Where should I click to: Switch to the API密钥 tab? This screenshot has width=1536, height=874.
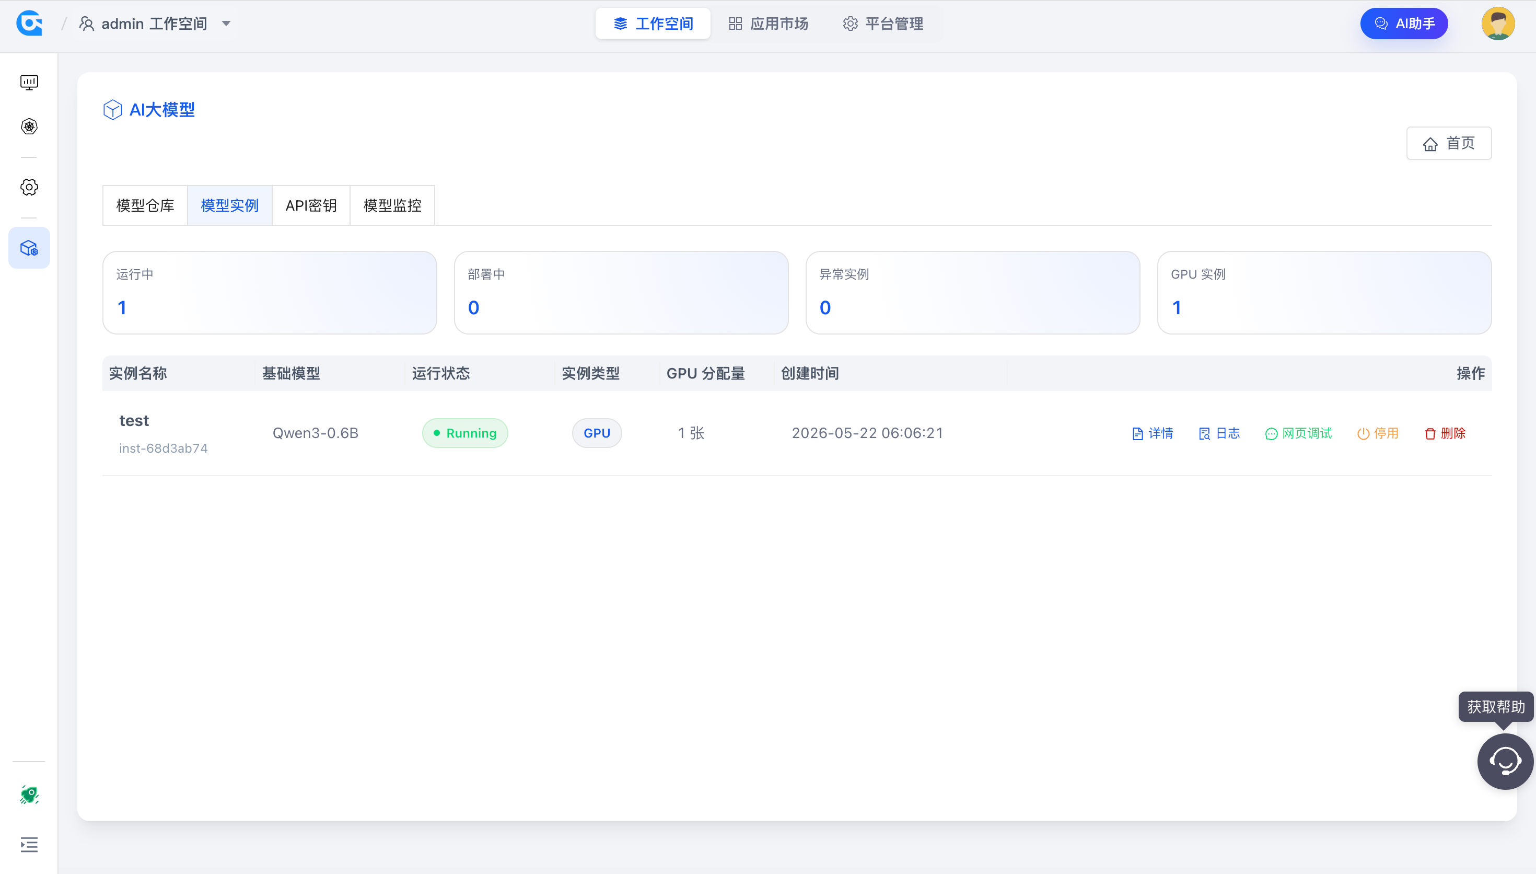pyautogui.click(x=311, y=205)
